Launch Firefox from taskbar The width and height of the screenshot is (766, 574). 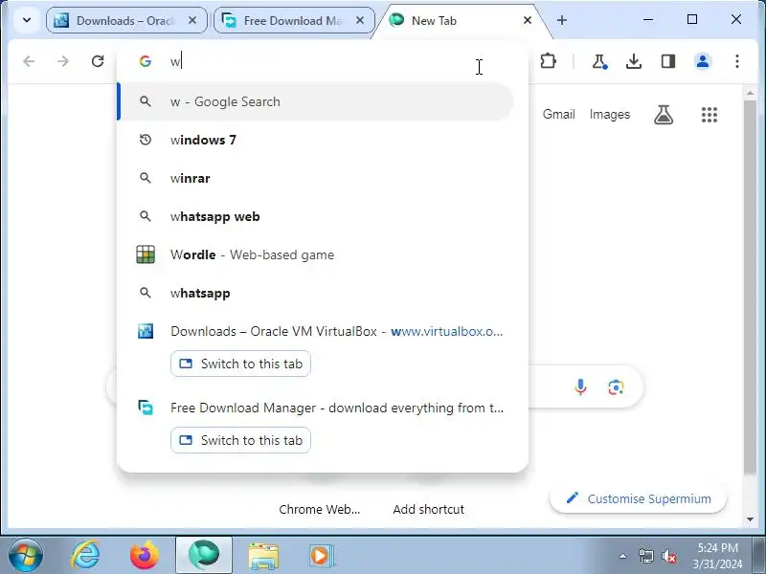[145, 556]
